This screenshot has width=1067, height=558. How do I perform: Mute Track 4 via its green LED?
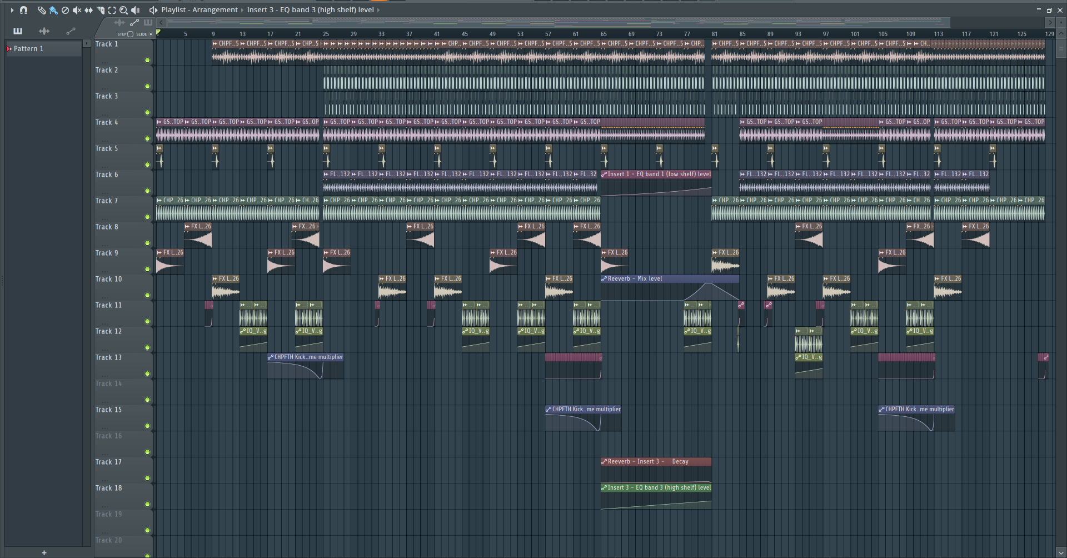point(147,138)
